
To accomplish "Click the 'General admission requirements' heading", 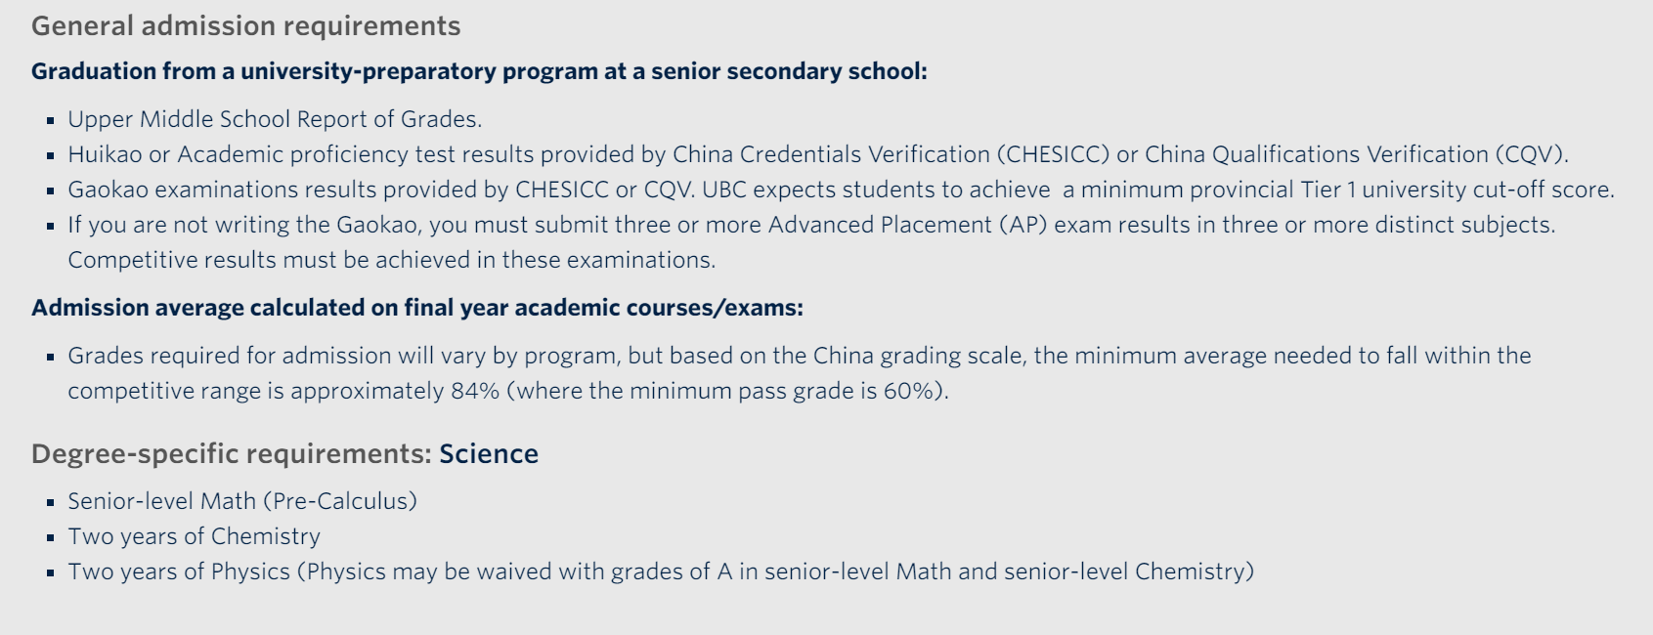I will coord(245,26).
